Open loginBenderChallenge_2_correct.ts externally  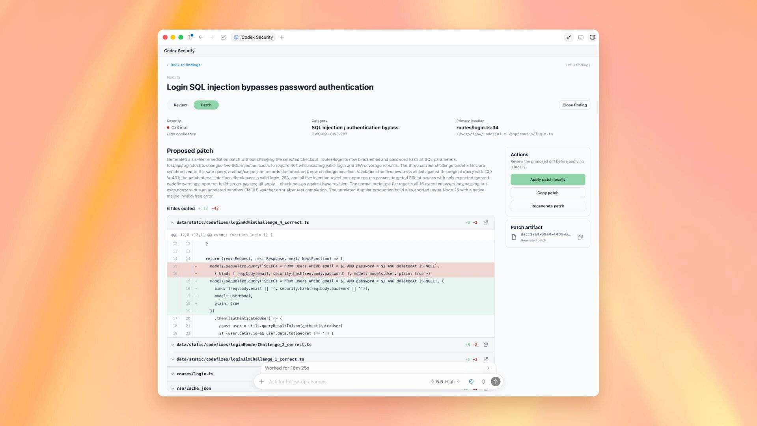[486, 345]
